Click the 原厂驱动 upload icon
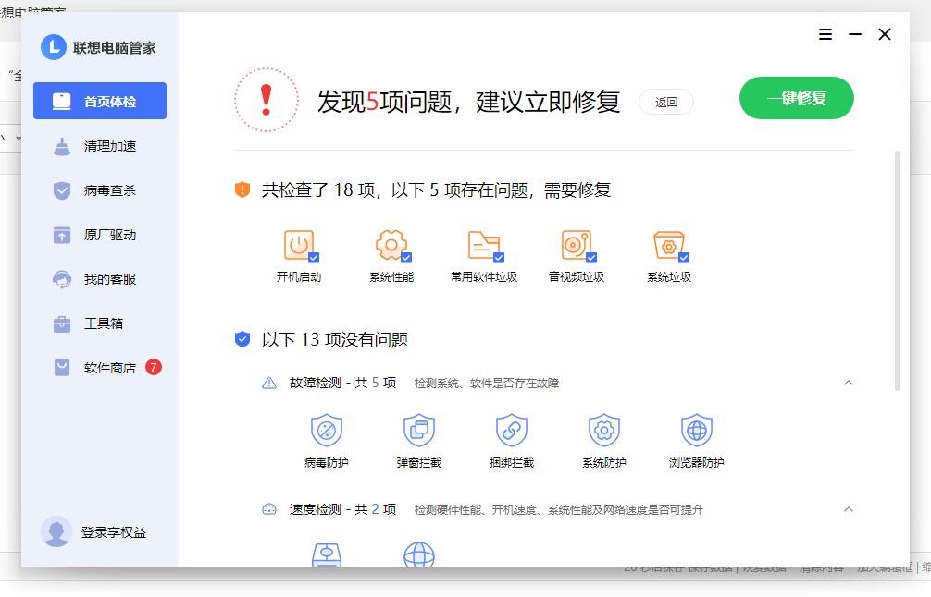The image size is (931, 597). [x=62, y=235]
